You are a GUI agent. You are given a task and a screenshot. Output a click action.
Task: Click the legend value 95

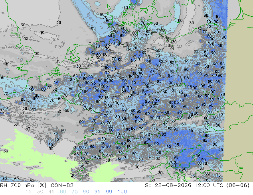tap(97, 192)
